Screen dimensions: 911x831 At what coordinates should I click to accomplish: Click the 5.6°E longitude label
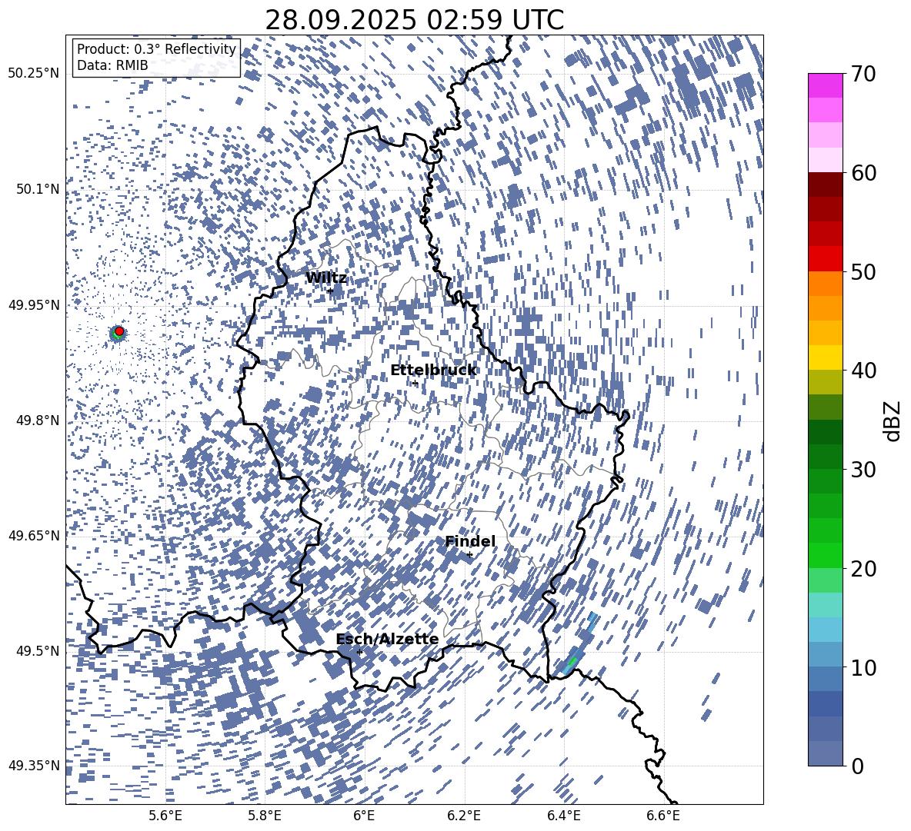pos(165,816)
